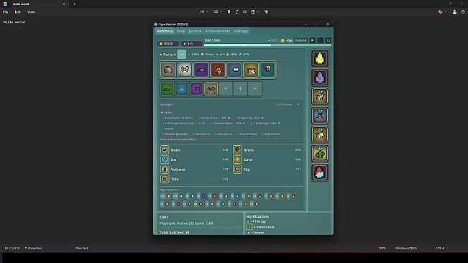Collapse the Synergies section arrow

pos(298,105)
